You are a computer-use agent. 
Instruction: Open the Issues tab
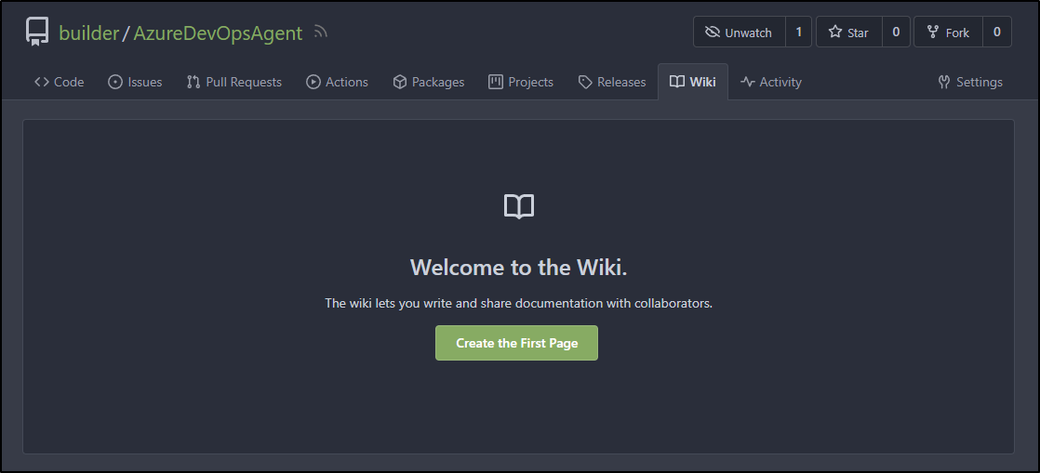135,82
